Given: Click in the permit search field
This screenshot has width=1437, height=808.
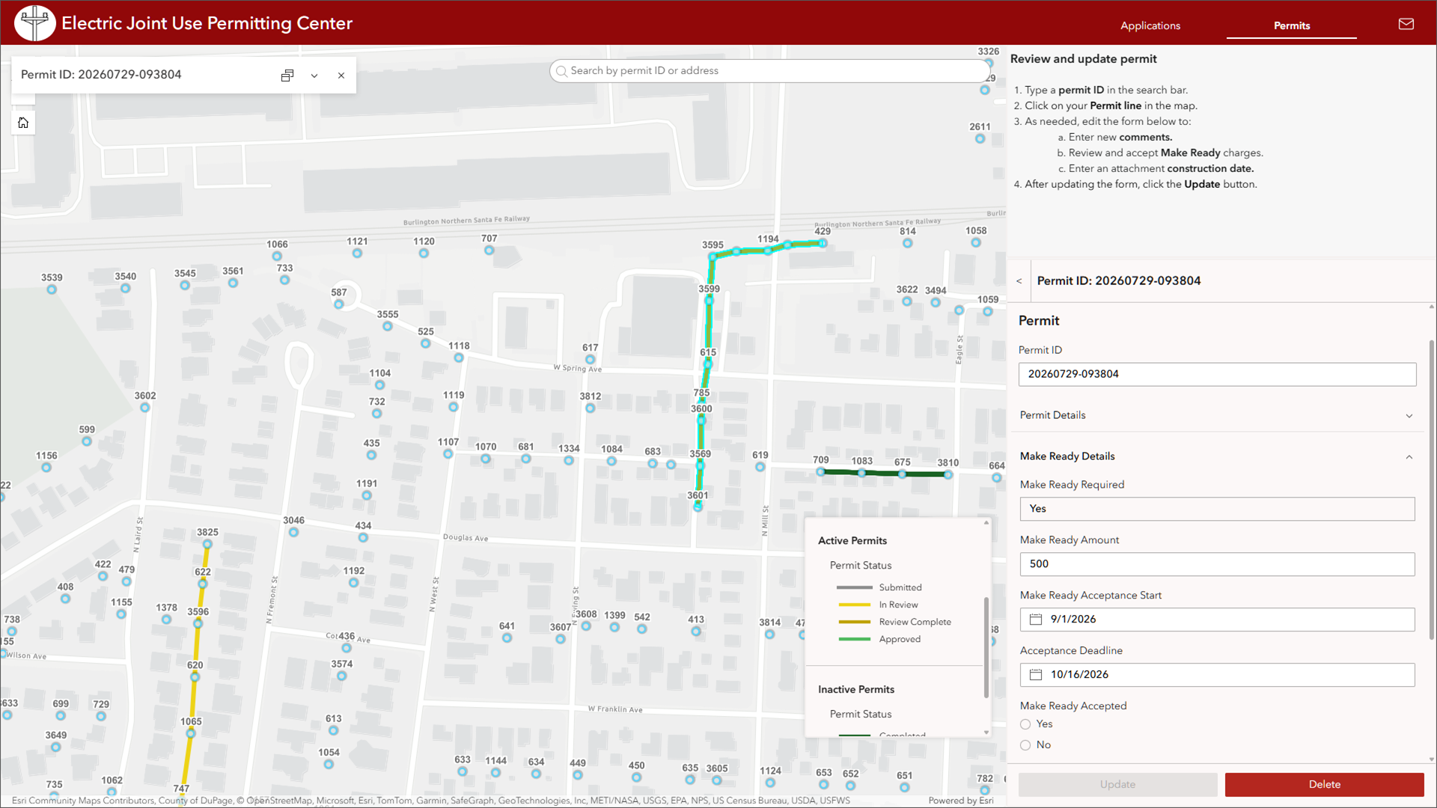Looking at the screenshot, I should click(x=771, y=71).
